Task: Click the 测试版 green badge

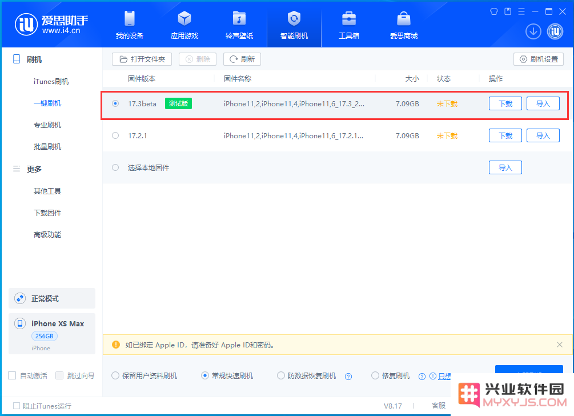Action: point(178,103)
